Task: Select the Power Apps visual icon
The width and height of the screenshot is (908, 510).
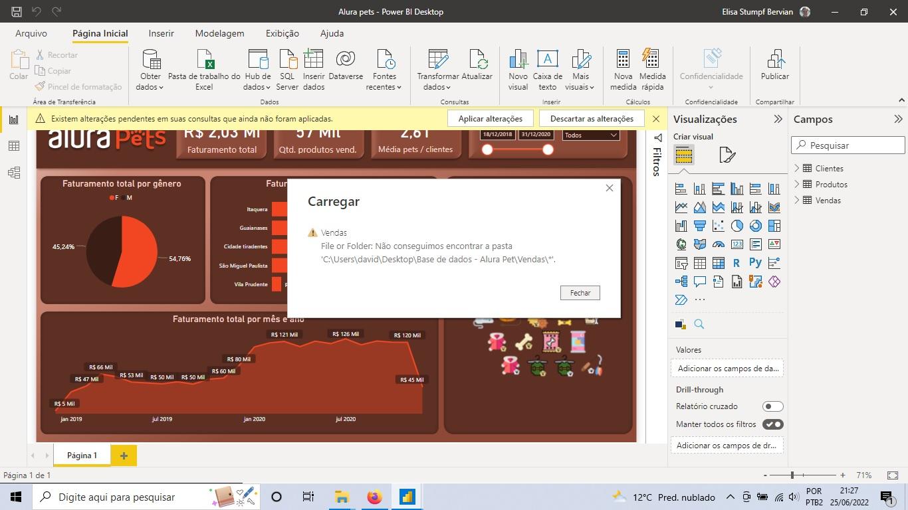Action: [774, 282]
